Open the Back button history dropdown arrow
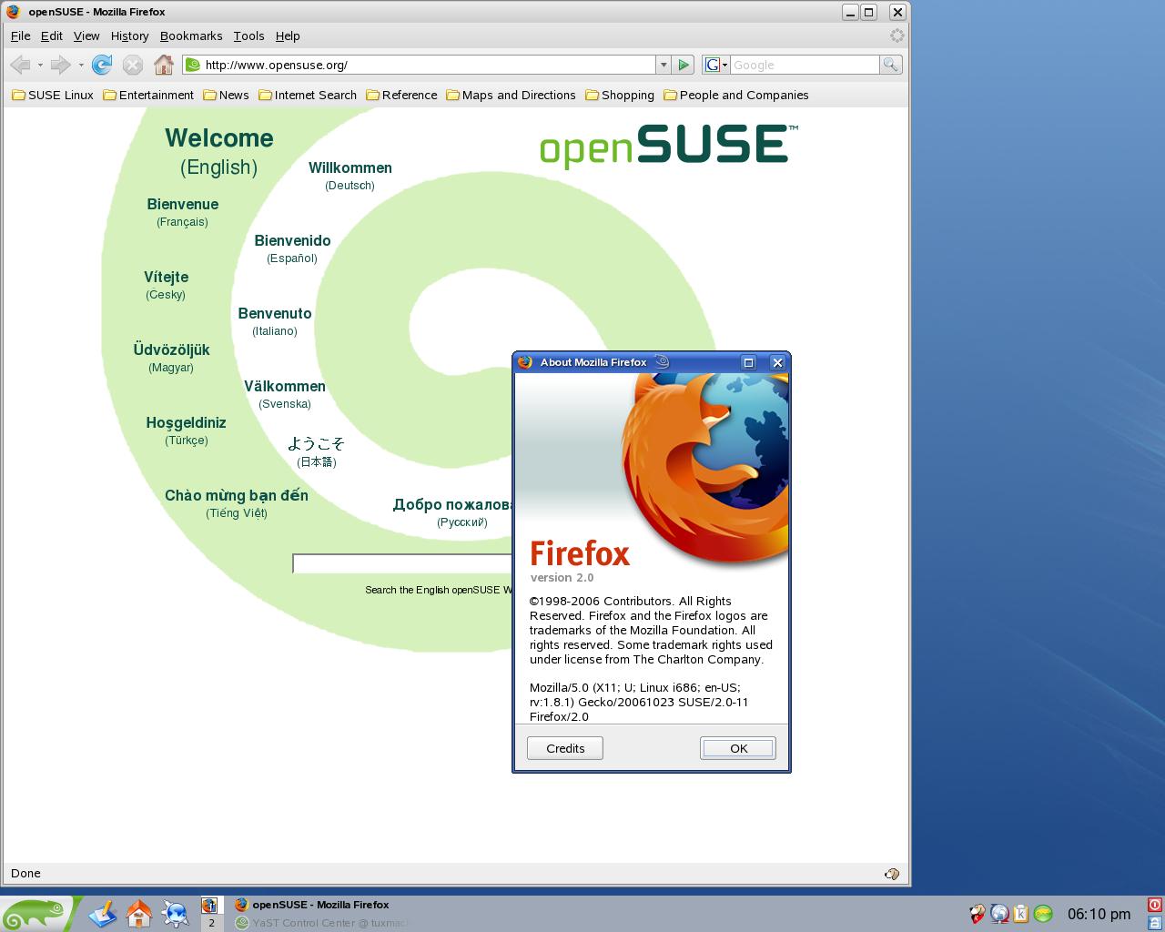Viewport: 1165px width, 932px height. 40,65
